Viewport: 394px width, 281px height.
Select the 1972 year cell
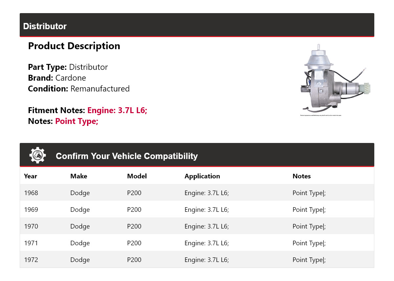(x=31, y=260)
